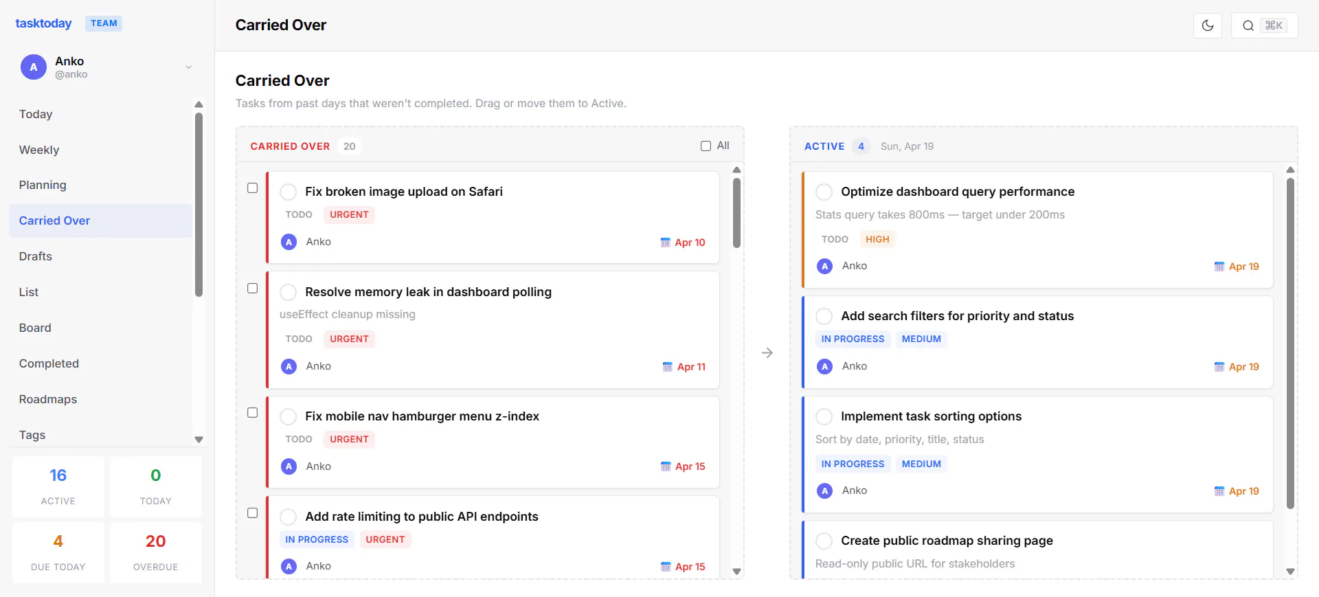
Task: Click the Active column's vertical scrollbar
Action: coord(1290,343)
